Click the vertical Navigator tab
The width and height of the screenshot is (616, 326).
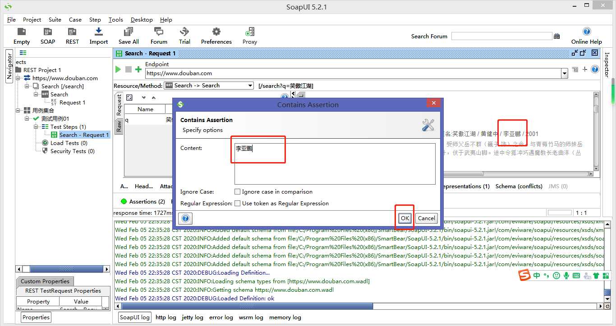click(x=9, y=66)
